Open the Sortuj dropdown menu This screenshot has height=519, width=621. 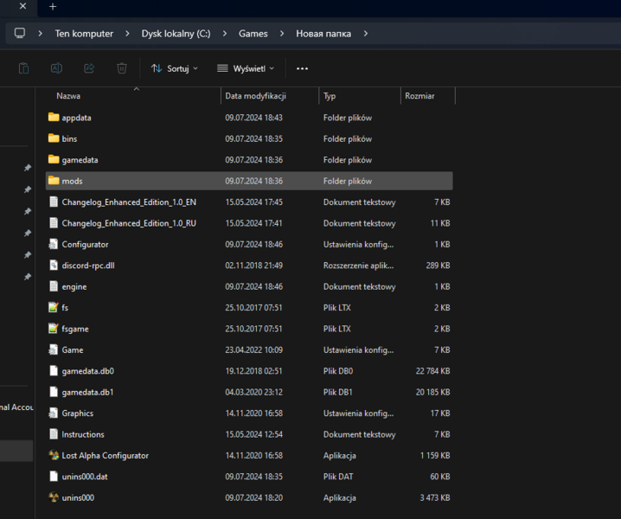(x=174, y=68)
